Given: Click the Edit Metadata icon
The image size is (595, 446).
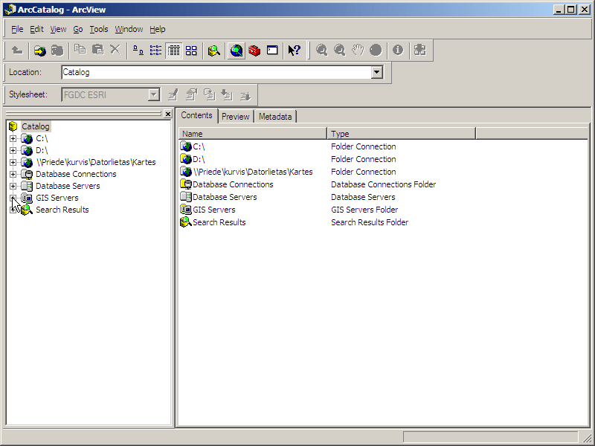Looking at the screenshot, I should (x=173, y=95).
